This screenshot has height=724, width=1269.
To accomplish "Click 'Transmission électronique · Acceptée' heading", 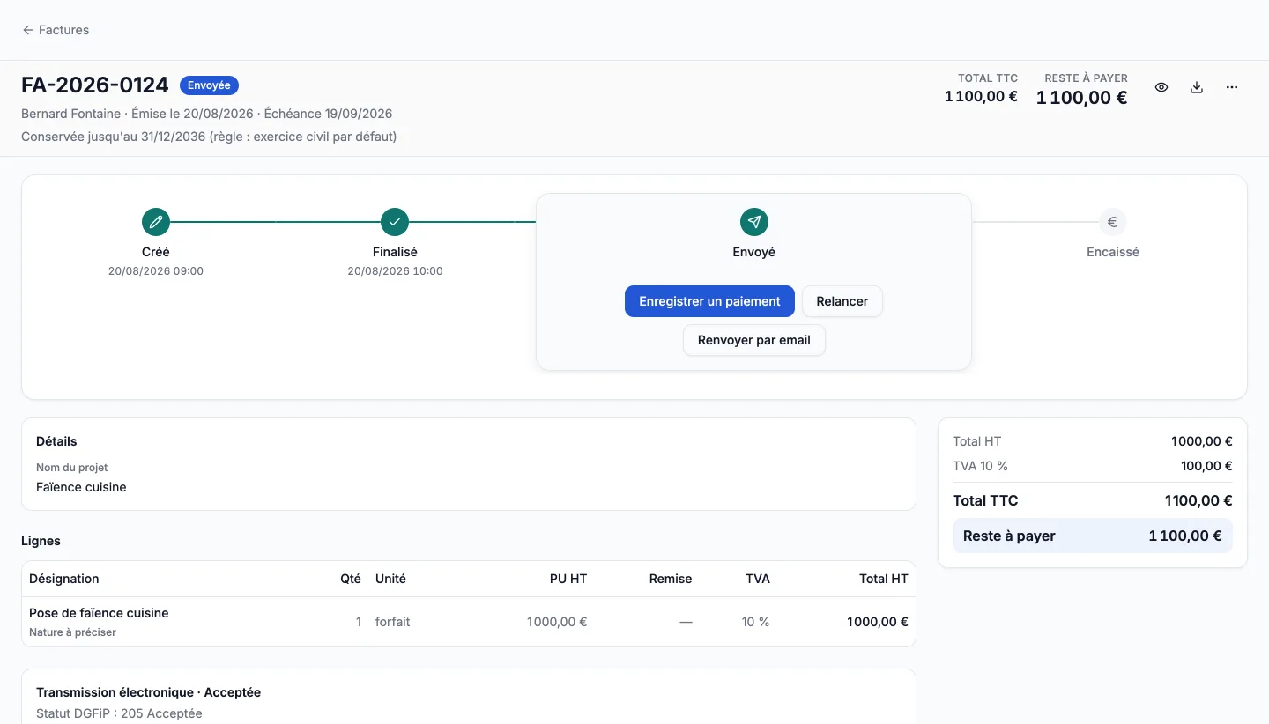I will click(148, 692).
